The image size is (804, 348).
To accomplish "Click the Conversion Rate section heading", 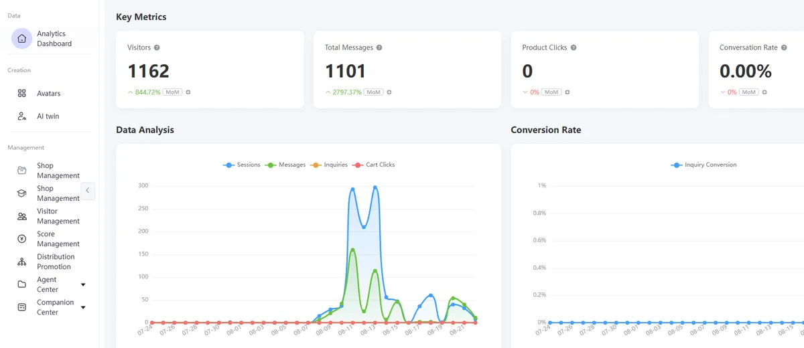I will (546, 130).
